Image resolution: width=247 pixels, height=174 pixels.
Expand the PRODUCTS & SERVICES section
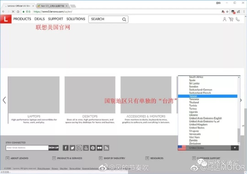67,158
